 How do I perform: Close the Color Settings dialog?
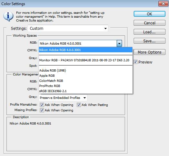163,4
